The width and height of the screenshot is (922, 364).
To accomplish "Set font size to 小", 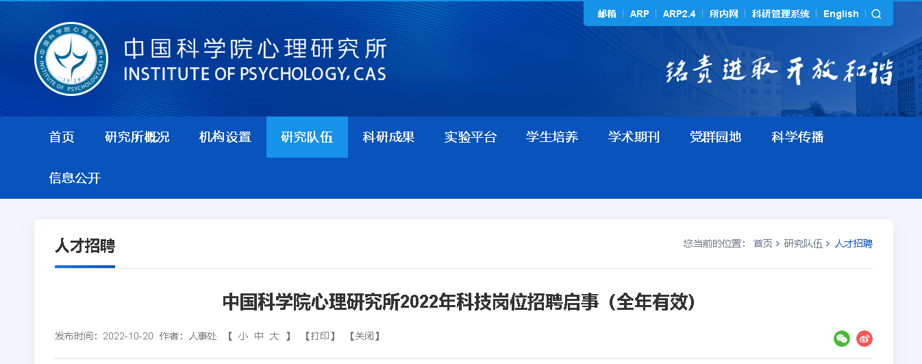I will [x=242, y=336].
